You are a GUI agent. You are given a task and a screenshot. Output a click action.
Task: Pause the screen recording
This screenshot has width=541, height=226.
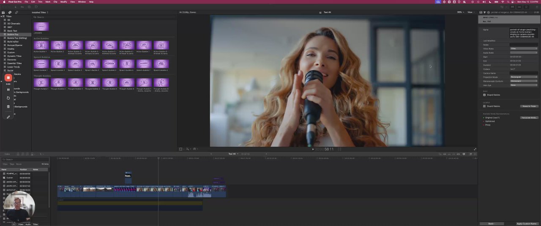tap(8, 89)
